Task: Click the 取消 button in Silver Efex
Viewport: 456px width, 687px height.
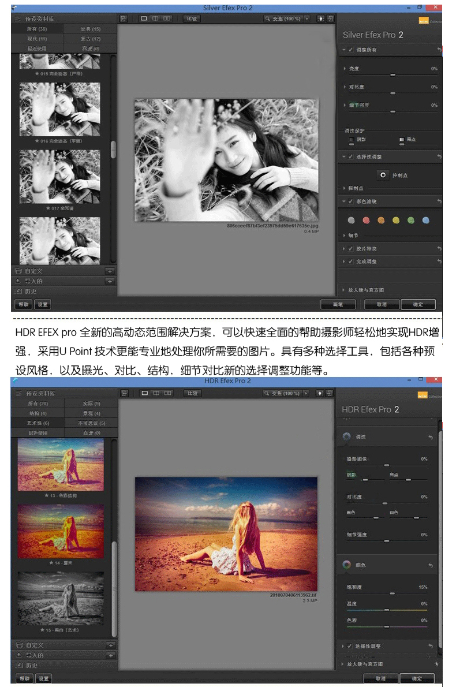Action: (x=382, y=304)
